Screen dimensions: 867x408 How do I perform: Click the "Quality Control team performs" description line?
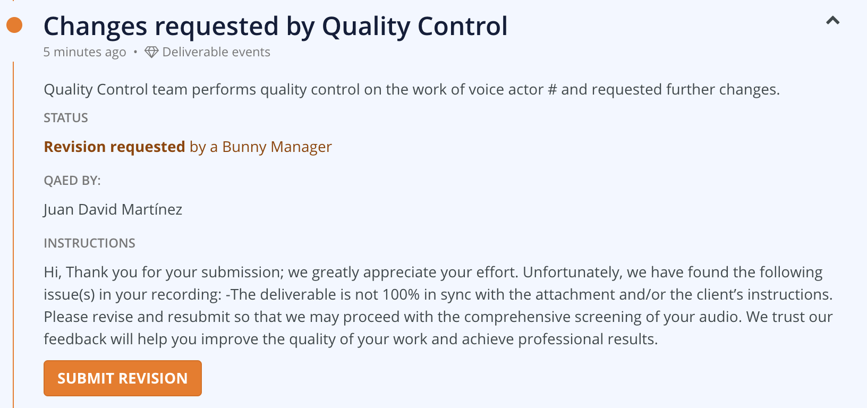(159, 89)
